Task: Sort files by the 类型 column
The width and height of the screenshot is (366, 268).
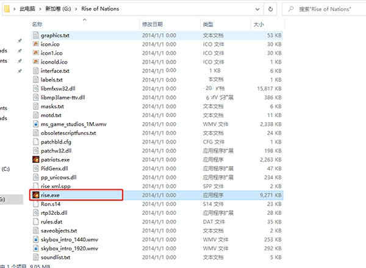Action: point(208,24)
